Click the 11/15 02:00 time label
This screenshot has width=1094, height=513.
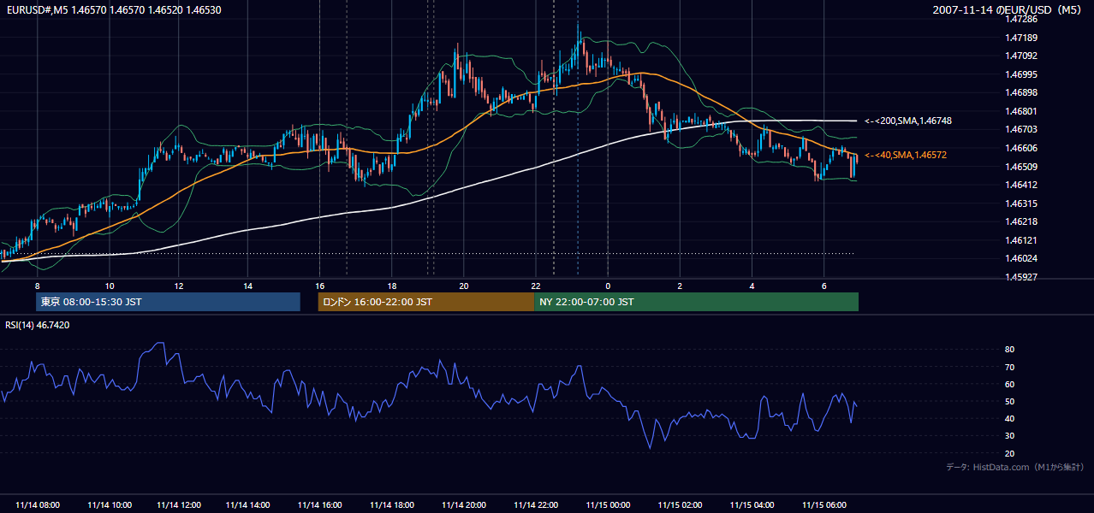point(680,505)
